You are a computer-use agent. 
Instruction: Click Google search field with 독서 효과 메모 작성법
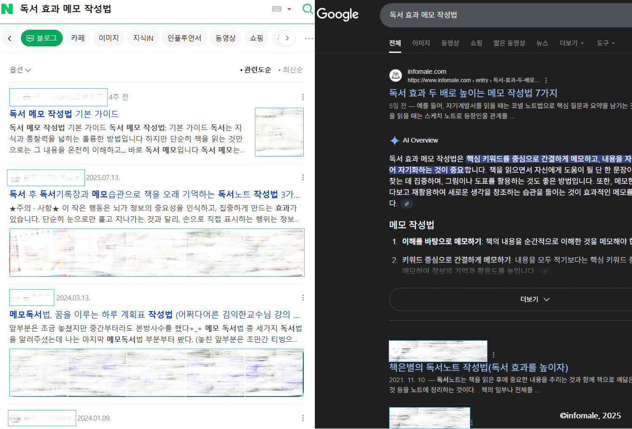click(x=506, y=15)
